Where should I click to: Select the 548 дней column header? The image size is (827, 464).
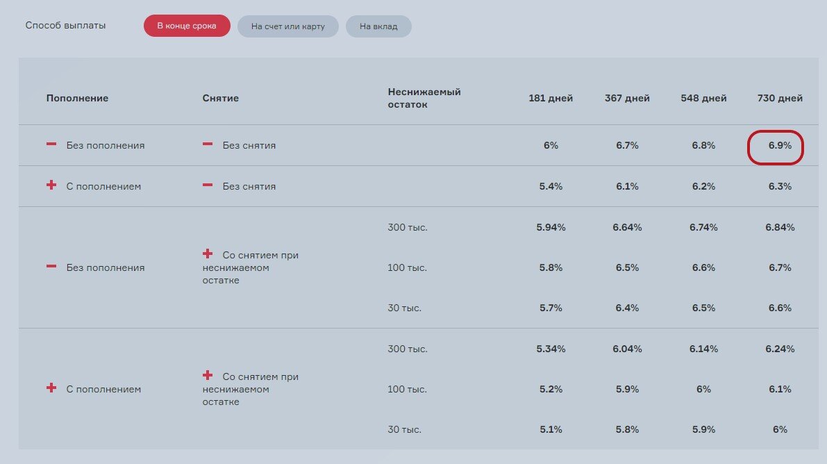[x=703, y=98]
